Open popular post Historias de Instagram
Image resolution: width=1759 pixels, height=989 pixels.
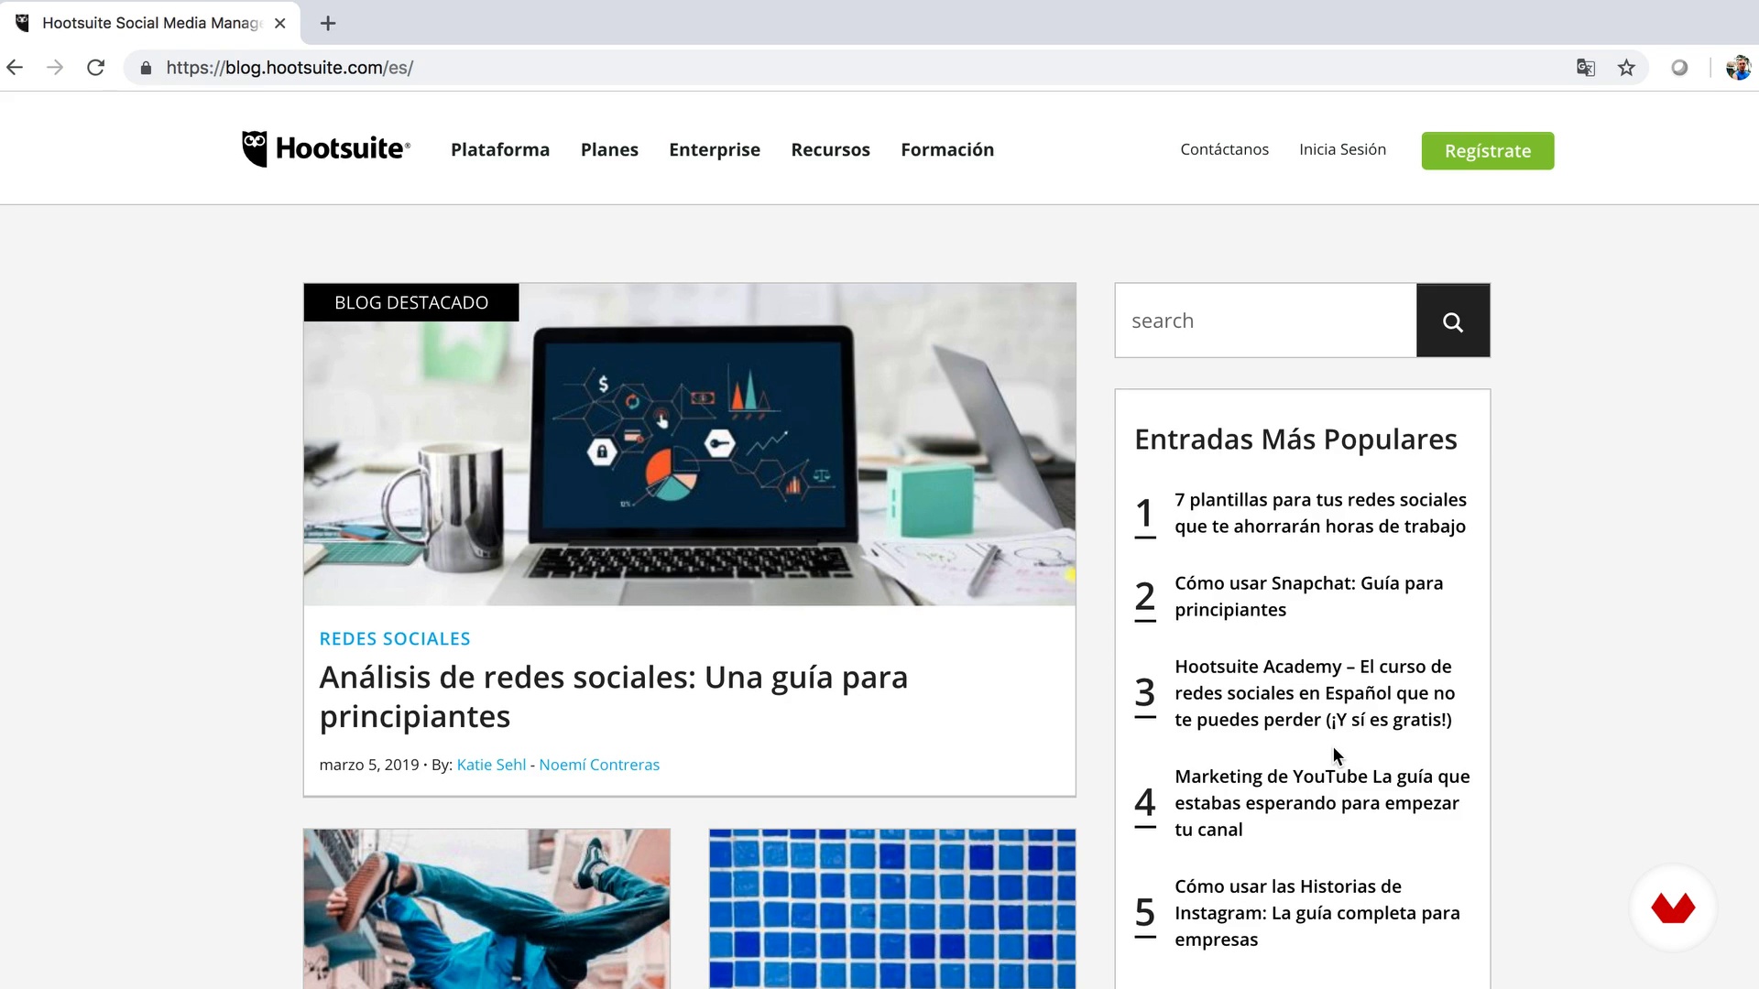[x=1317, y=913]
